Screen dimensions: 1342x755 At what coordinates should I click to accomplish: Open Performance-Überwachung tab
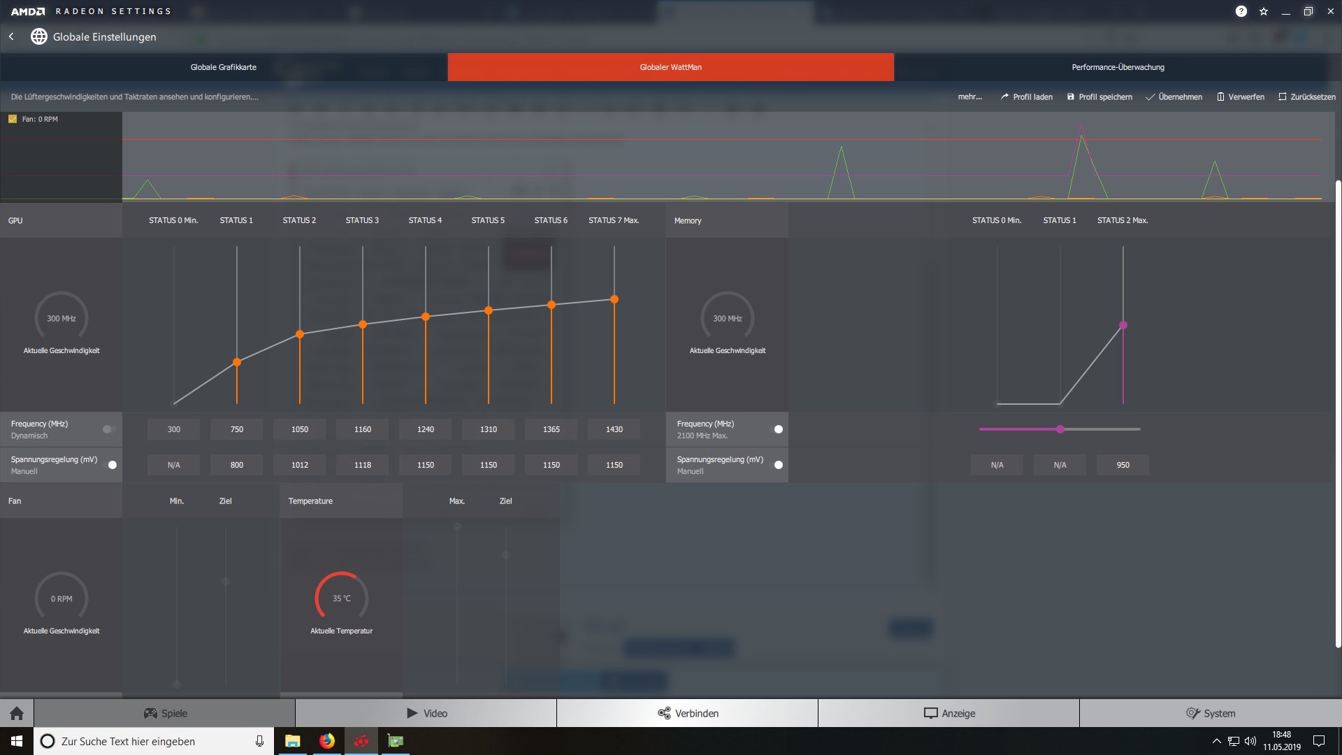1118,67
